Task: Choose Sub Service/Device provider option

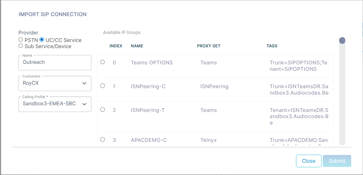Action: pyautogui.click(x=21, y=46)
